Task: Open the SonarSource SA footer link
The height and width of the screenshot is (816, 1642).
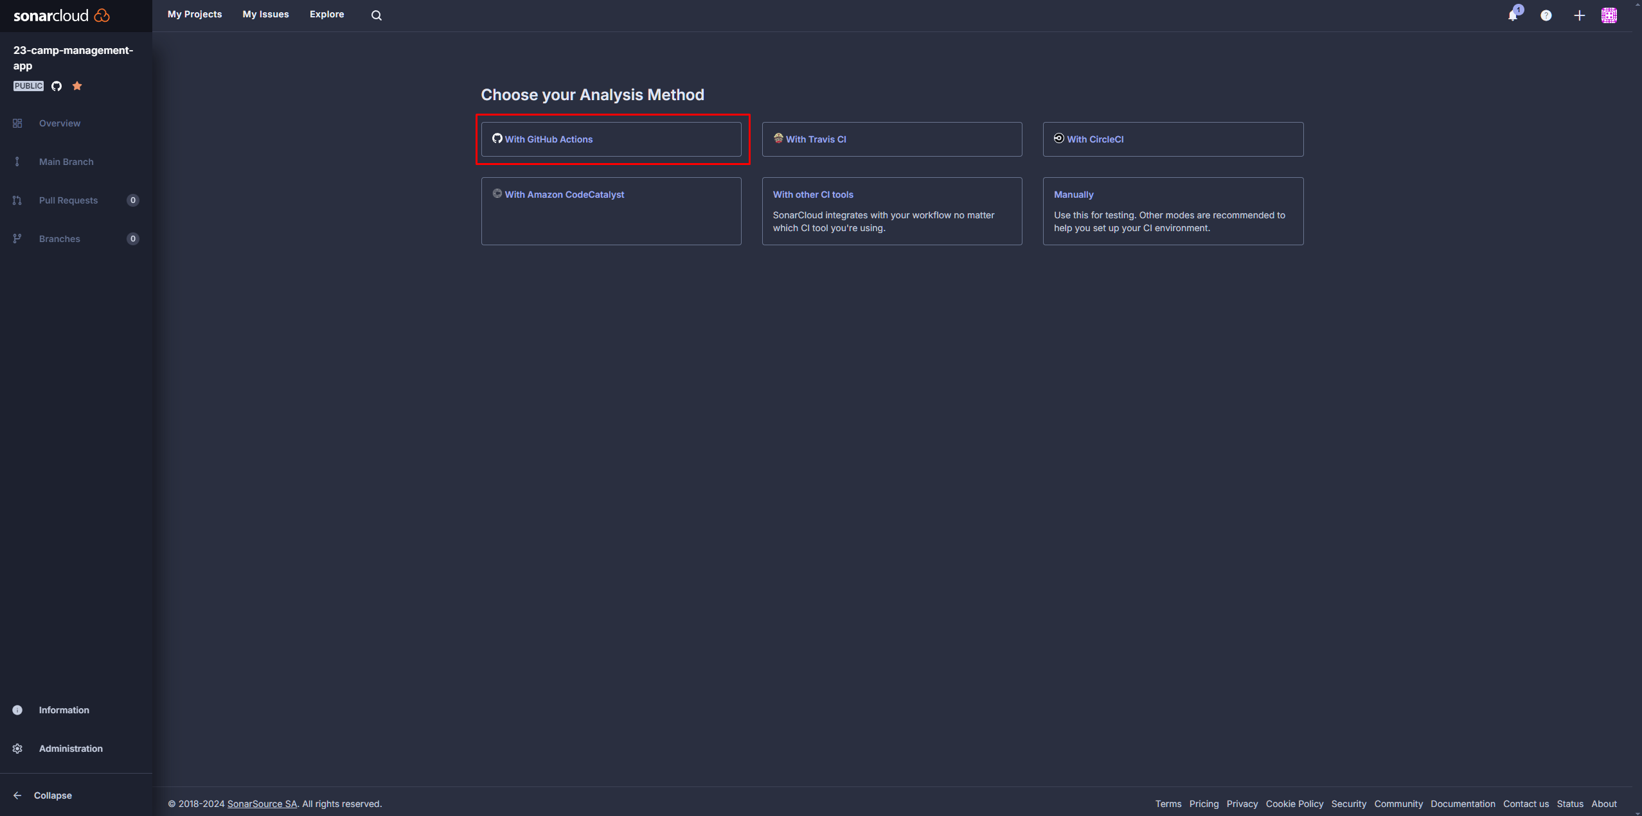Action: pyautogui.click(x=262, y=804)
